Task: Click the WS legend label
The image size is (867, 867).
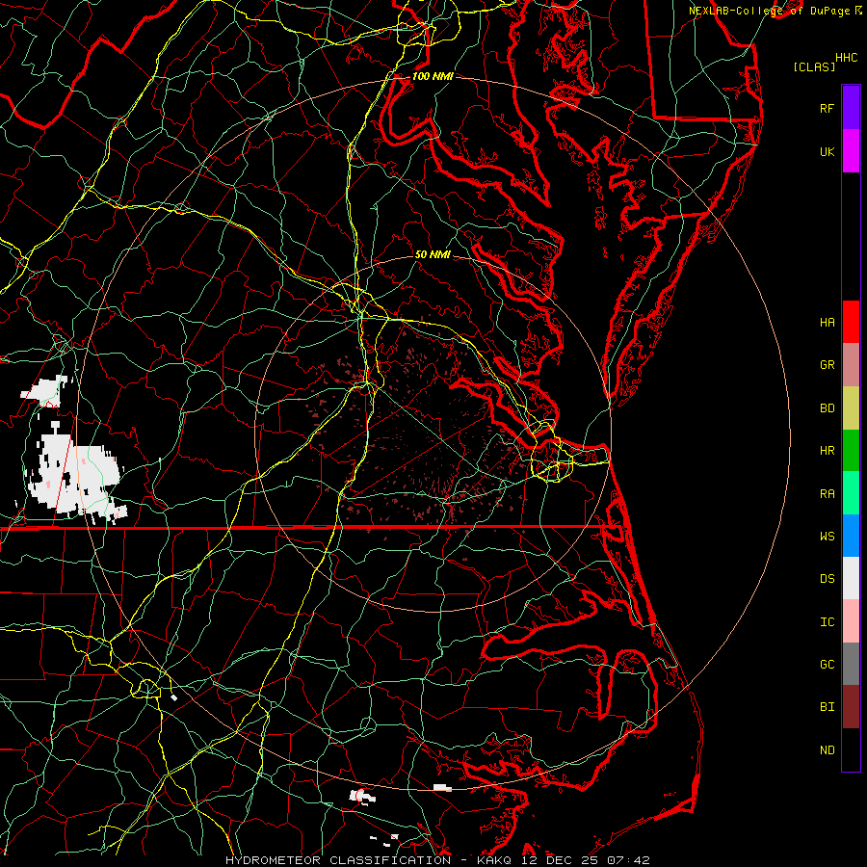Action: pyautogui.click(x=827, y=536)
